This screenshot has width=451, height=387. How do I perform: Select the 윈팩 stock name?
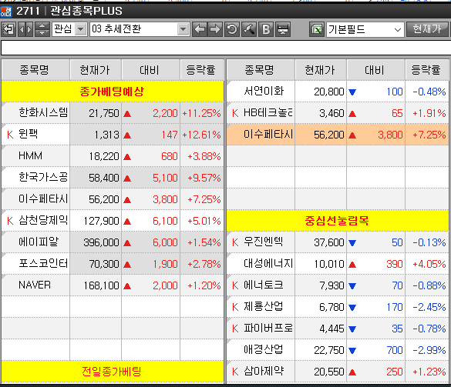tap(28, 134)
